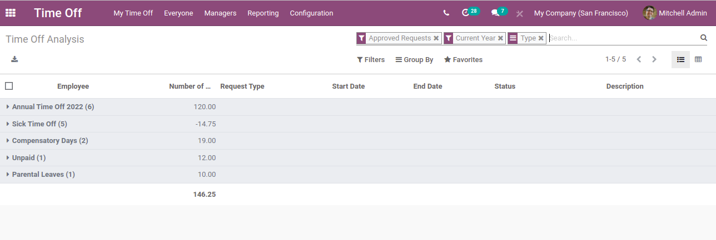Open the Configuration menu
Image resolution: width=716 pixels, height=240 pixels.
(311, 13)
